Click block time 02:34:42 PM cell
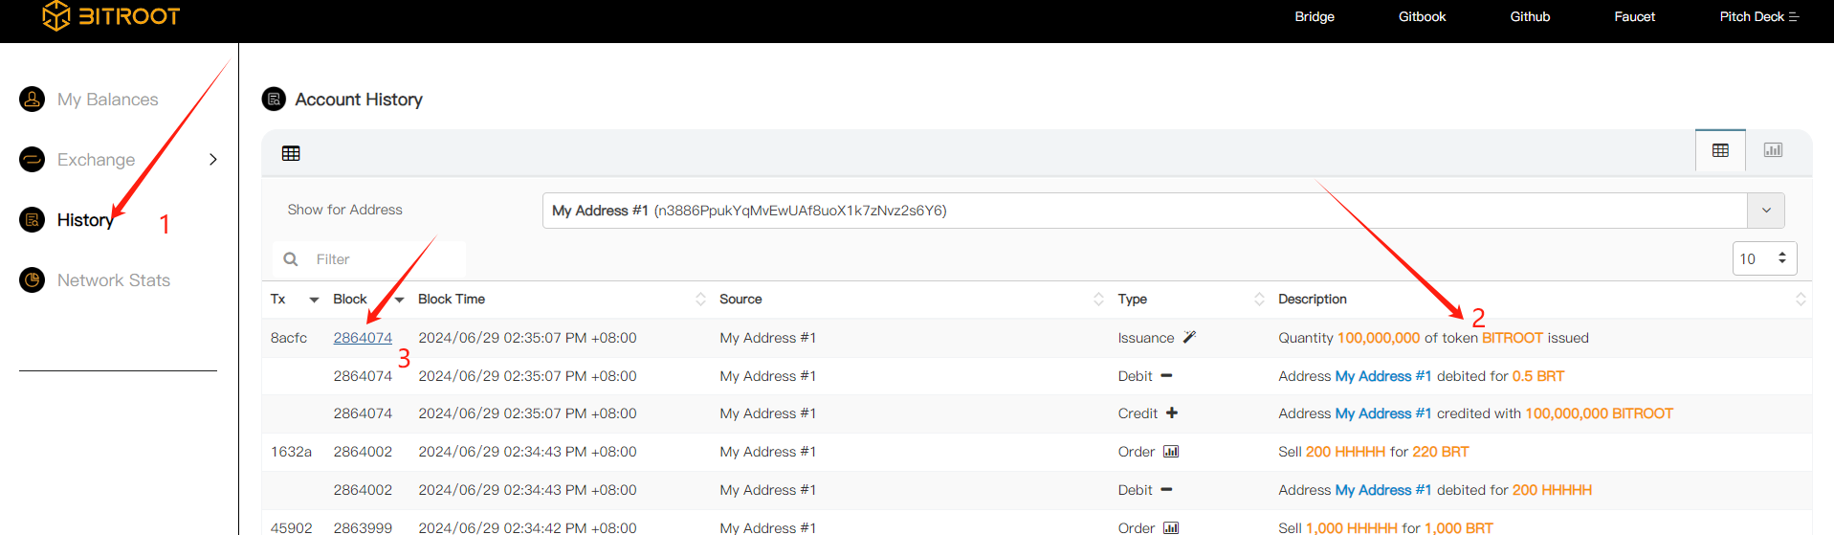 click(527, 527)
